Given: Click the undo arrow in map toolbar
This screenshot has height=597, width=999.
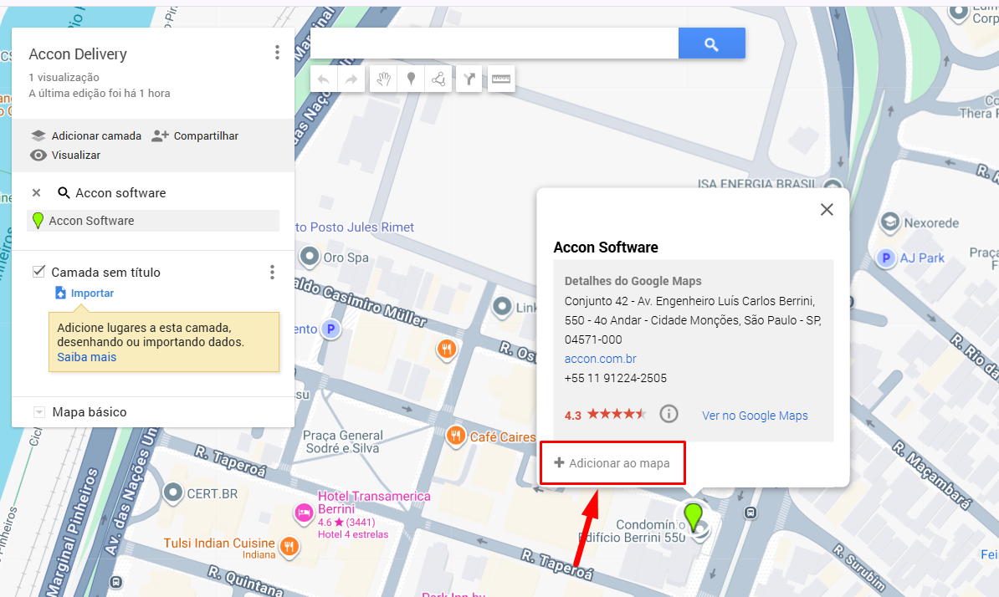Looking at the screenshot, I should point(323,79).
